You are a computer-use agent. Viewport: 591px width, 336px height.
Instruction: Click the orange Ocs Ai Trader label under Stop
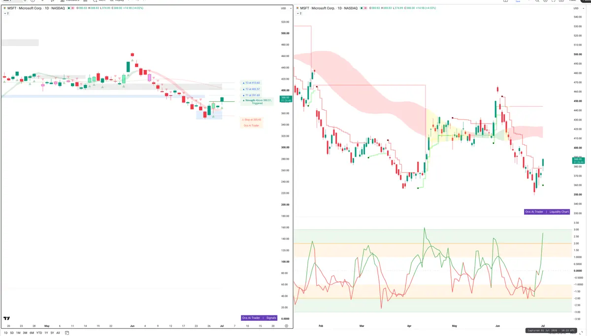[x=251, y=125]
